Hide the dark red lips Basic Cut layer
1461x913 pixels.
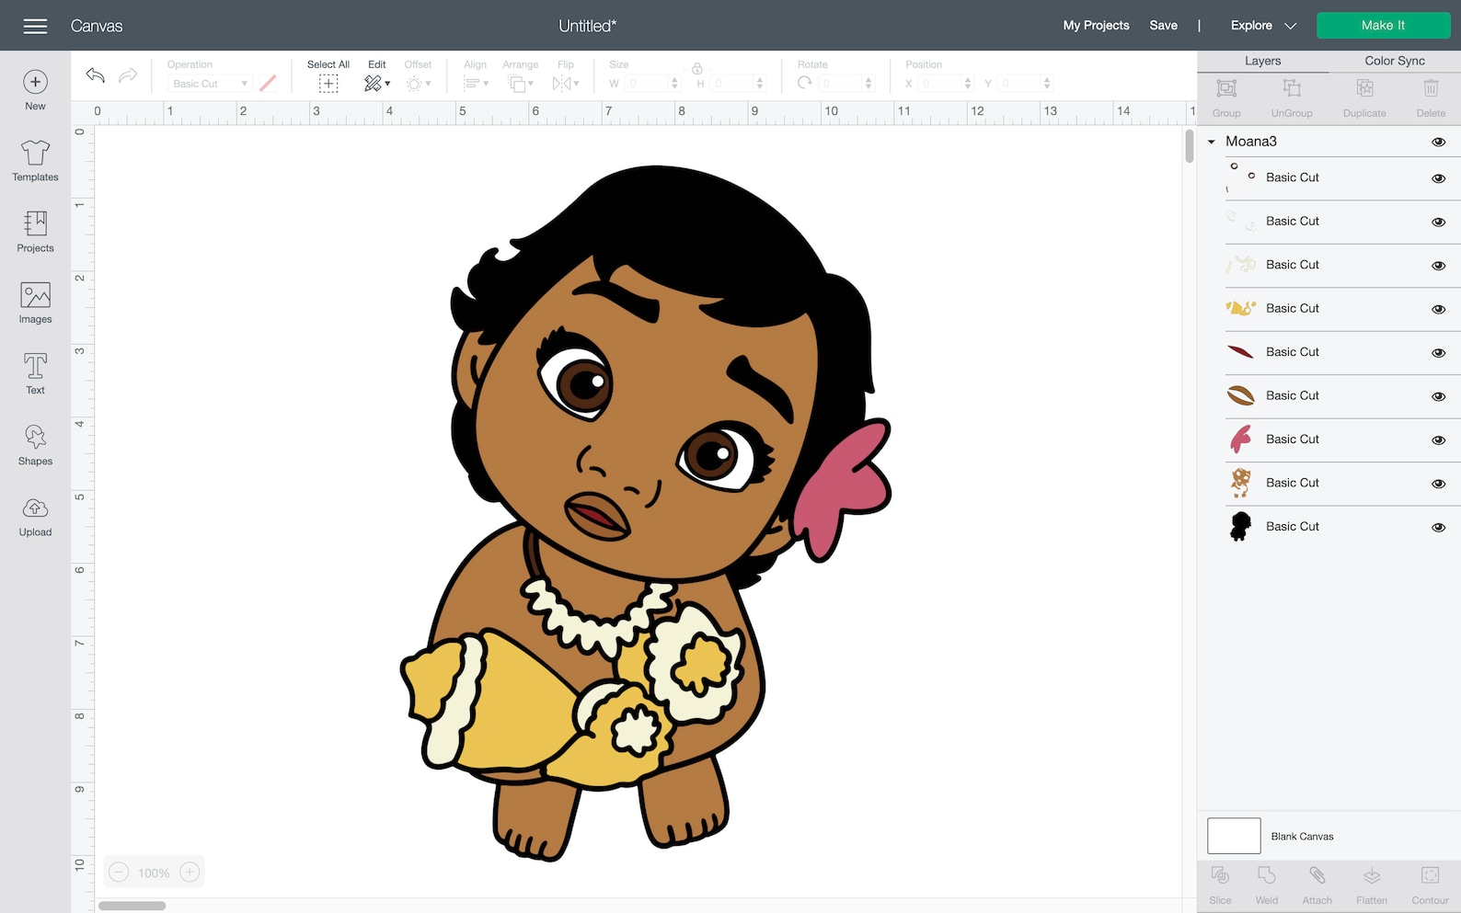click(1438, 353)
